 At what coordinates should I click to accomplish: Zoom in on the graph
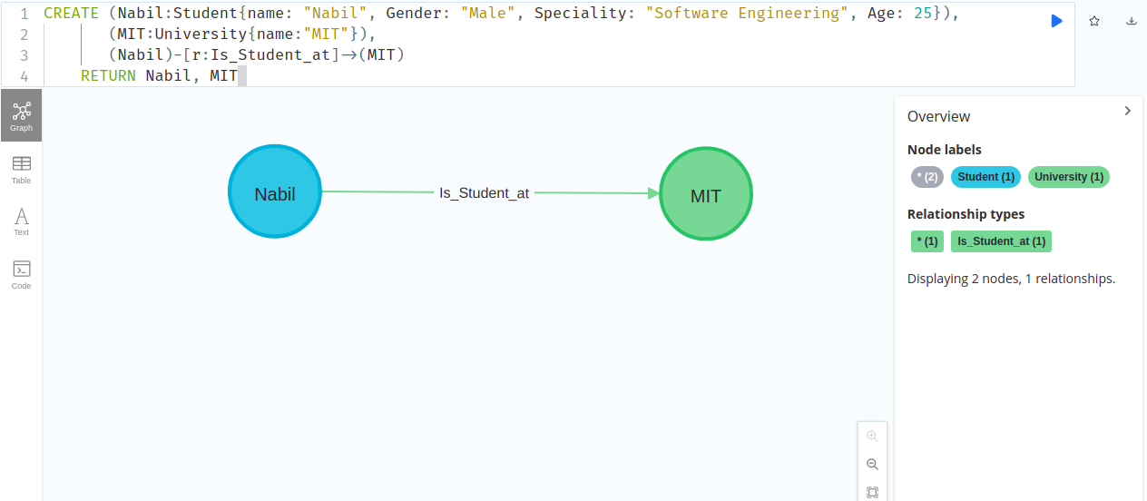pyautogui.click(x=872, y=436)
